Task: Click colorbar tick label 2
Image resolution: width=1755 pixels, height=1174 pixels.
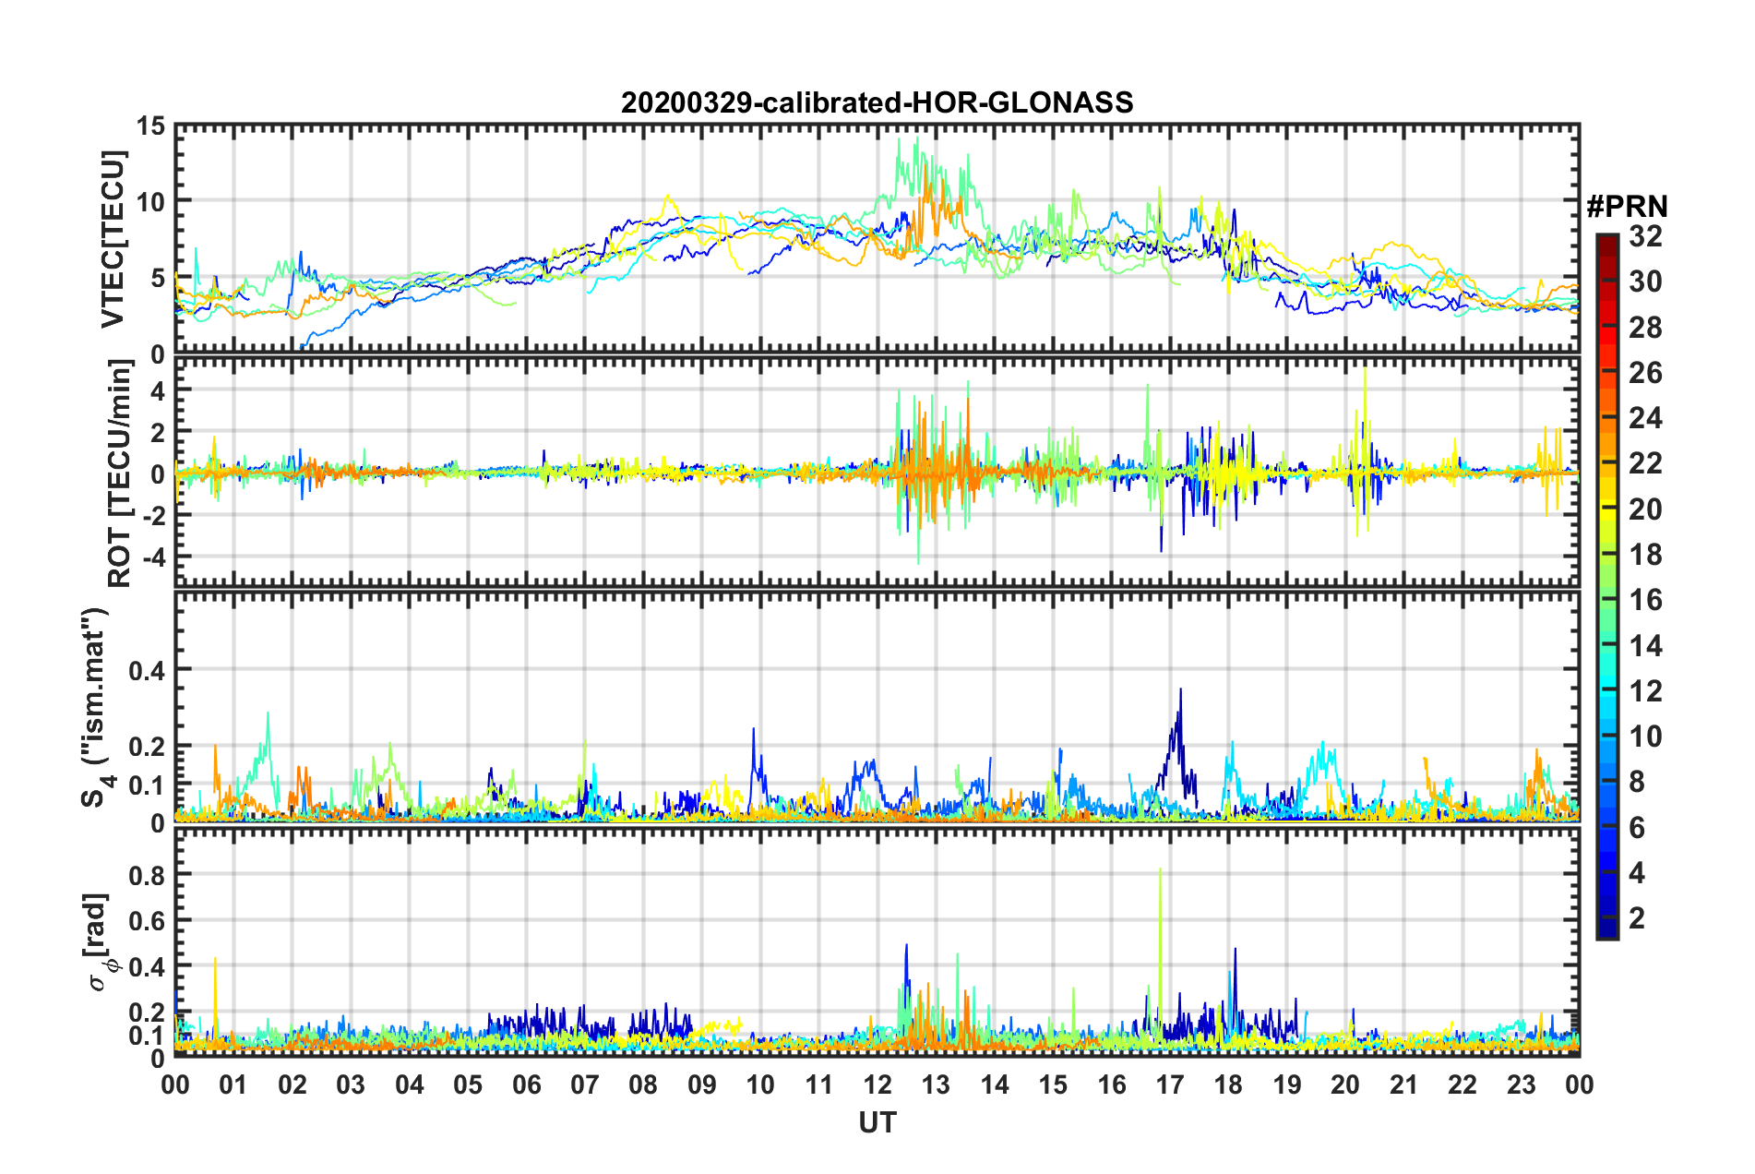Action: pyautogui.click(x=1637, y=917)
